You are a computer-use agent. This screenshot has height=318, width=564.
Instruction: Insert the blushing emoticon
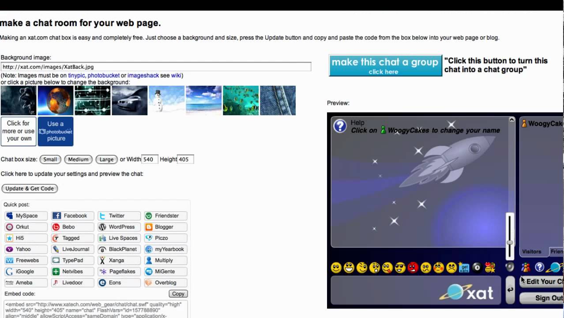tap(439, 268)
